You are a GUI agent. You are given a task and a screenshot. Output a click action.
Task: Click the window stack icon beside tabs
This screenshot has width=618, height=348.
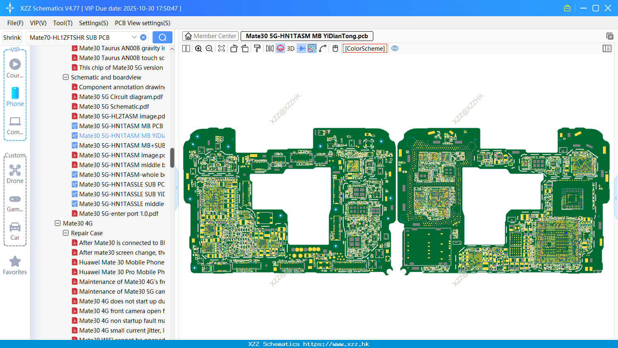[x=609, y=36]
